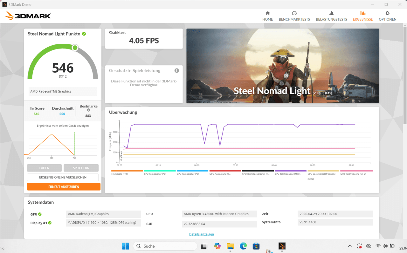The width and height of the screenshot is (407, 253).
Task: Toggle the CPU-Temperatur (°C) legend entry
Action: click(155, 173)
